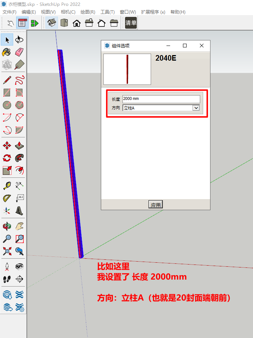Open the 方向 dropdown list
Viewport: 253px width, 338px height.
[x=196, y=108]
